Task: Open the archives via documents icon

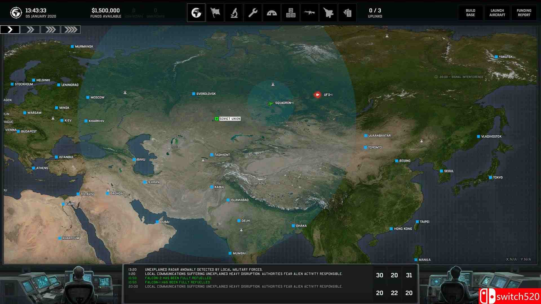Action: [x=347, y=12]
